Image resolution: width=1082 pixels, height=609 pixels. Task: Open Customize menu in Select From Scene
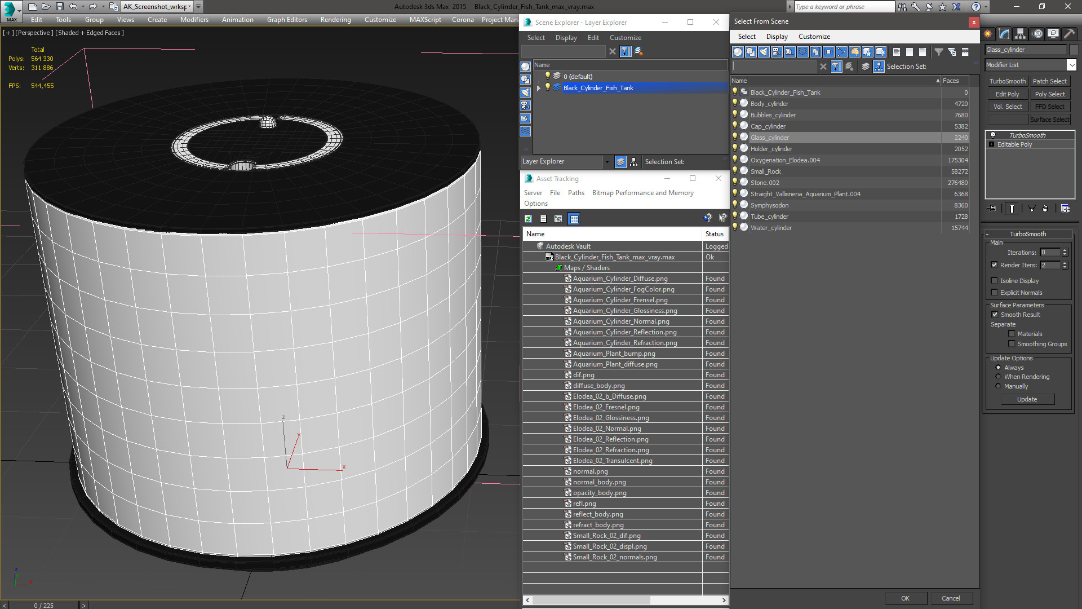[x=814, y=37]
